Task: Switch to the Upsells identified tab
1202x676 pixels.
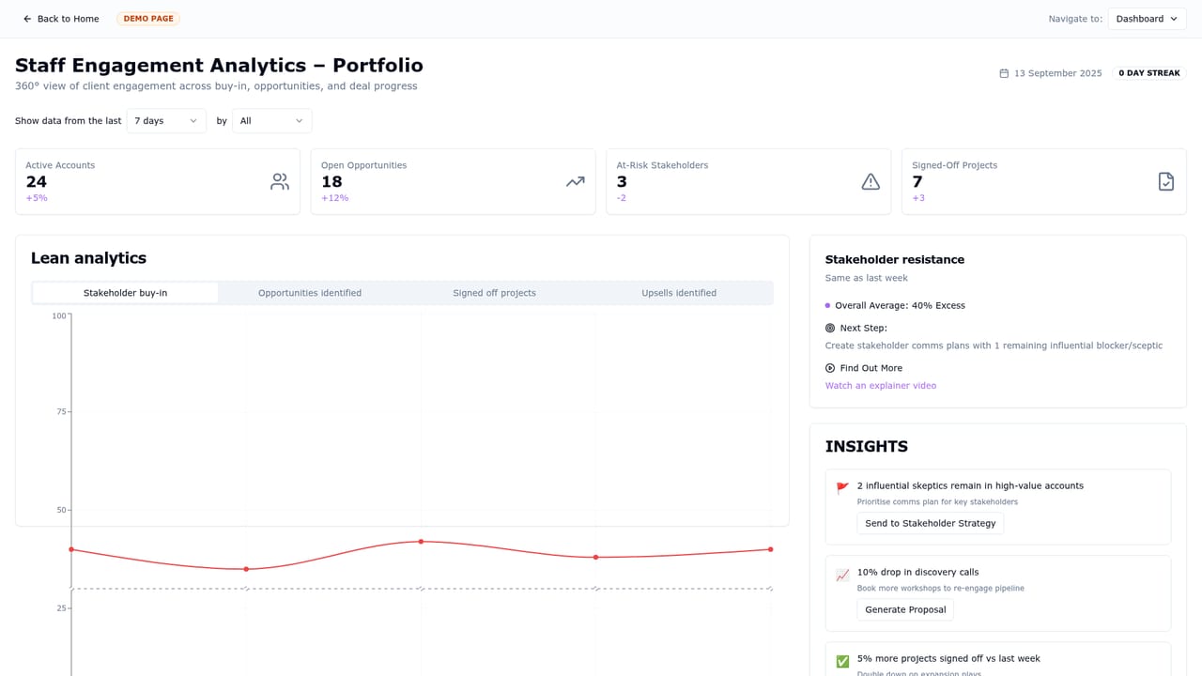Action: tap(679, 293)
